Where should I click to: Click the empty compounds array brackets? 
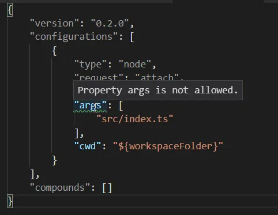107,188
